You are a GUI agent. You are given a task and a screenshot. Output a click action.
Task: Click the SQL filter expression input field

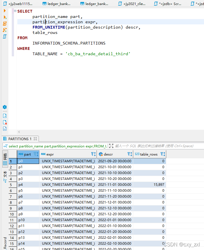pyautogui.click(x=154, y=146)
